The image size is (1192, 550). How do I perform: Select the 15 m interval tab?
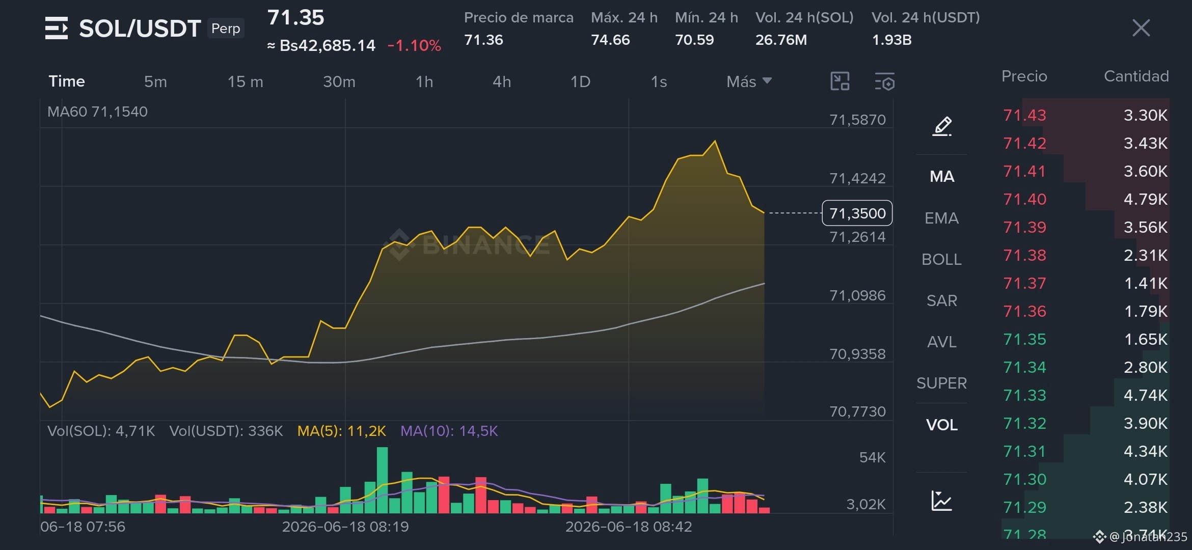click(x=246, y=81)
